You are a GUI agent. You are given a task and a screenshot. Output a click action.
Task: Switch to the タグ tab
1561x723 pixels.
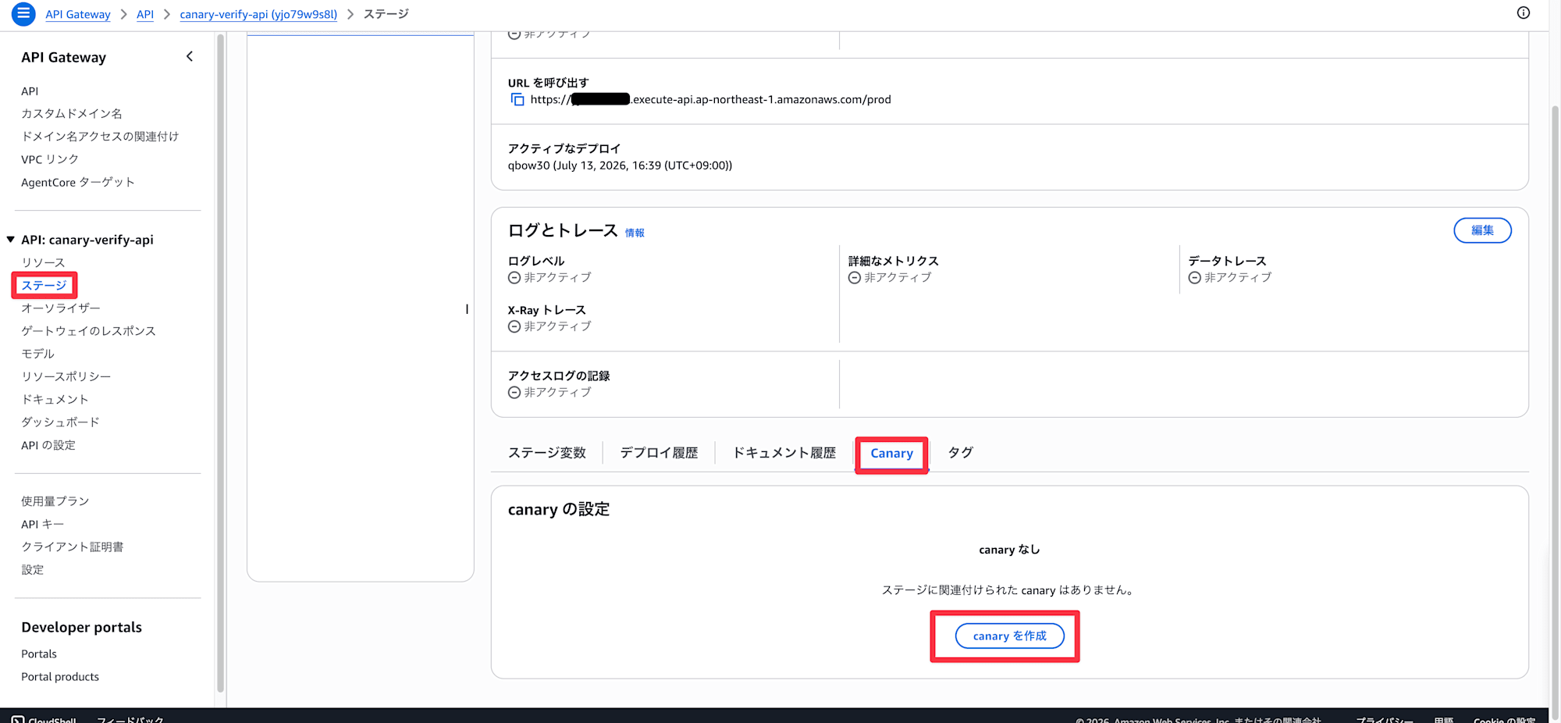point(960,453)
